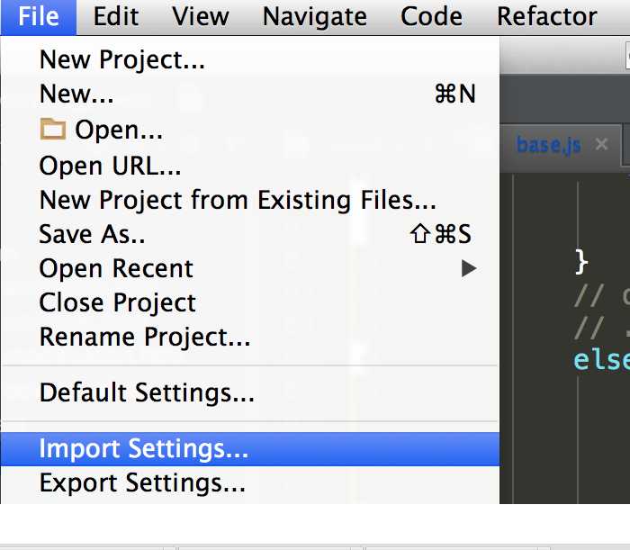Open the Refactor menu
Image resolution: width=630 pixels, height=550 pixels.
547,17
